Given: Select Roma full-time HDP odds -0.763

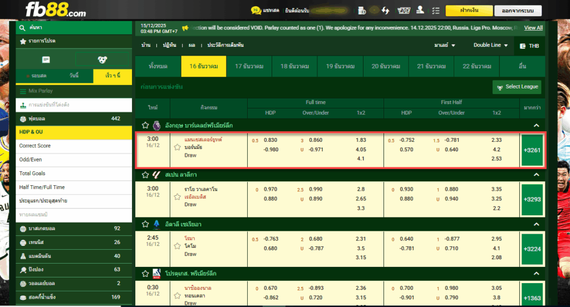Looking at the screenshot, I should (271, 239).
